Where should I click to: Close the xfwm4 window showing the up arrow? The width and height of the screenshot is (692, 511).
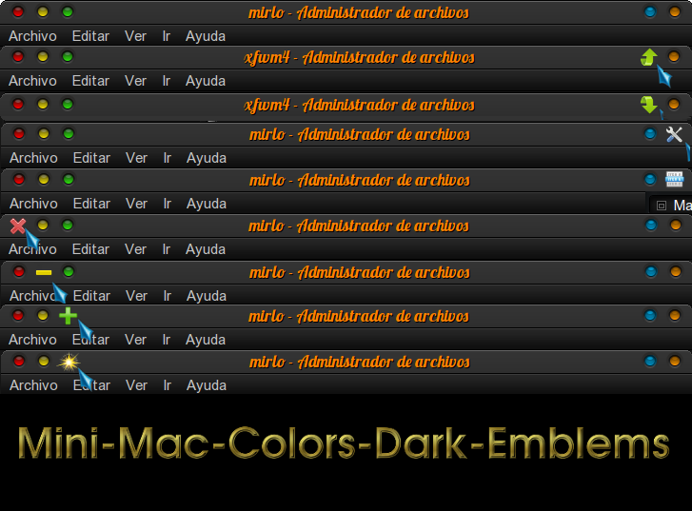(18, 56)
